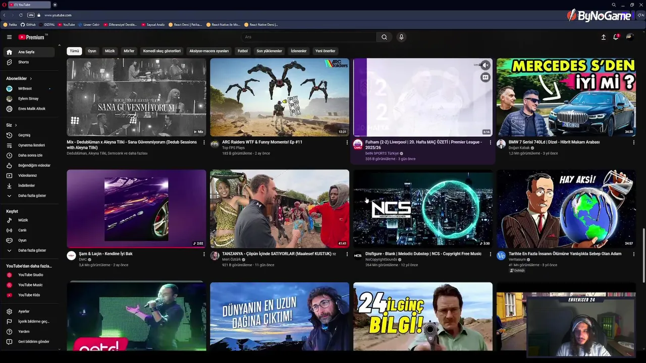Image resolution: width=646 pixels, height=363 pixels.
Task: Expand the Siz section chevron
Action: click(16, 125)
